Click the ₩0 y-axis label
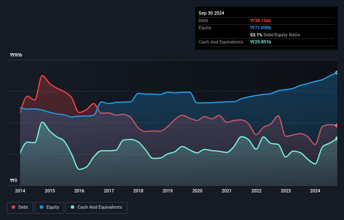Screen dimensions: 344x220 pos(13,180)
